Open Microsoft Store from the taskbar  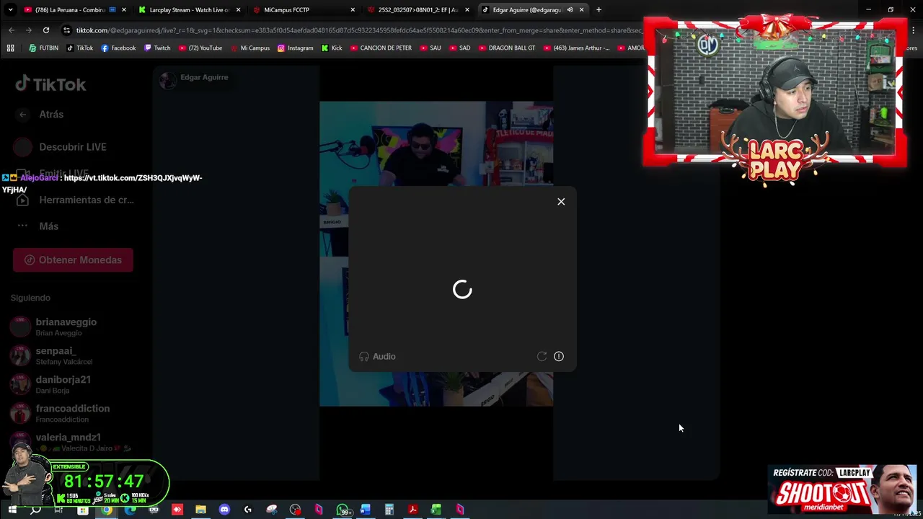click(83, 510)
